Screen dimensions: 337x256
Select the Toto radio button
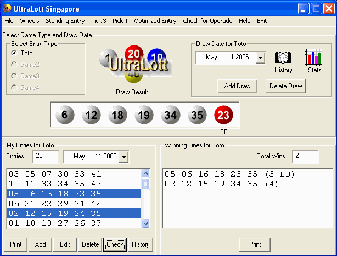[x=14, y=53]
